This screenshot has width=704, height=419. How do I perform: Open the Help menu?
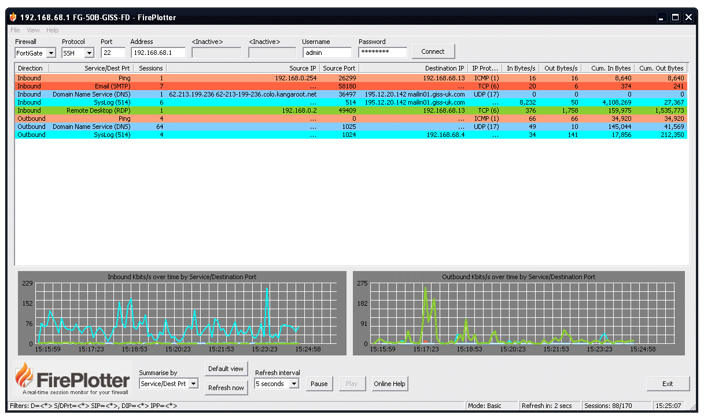tap(53, 30)
